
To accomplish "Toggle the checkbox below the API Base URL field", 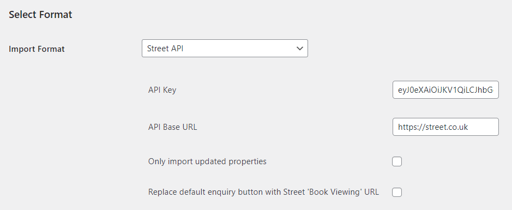I will [397, 161].
